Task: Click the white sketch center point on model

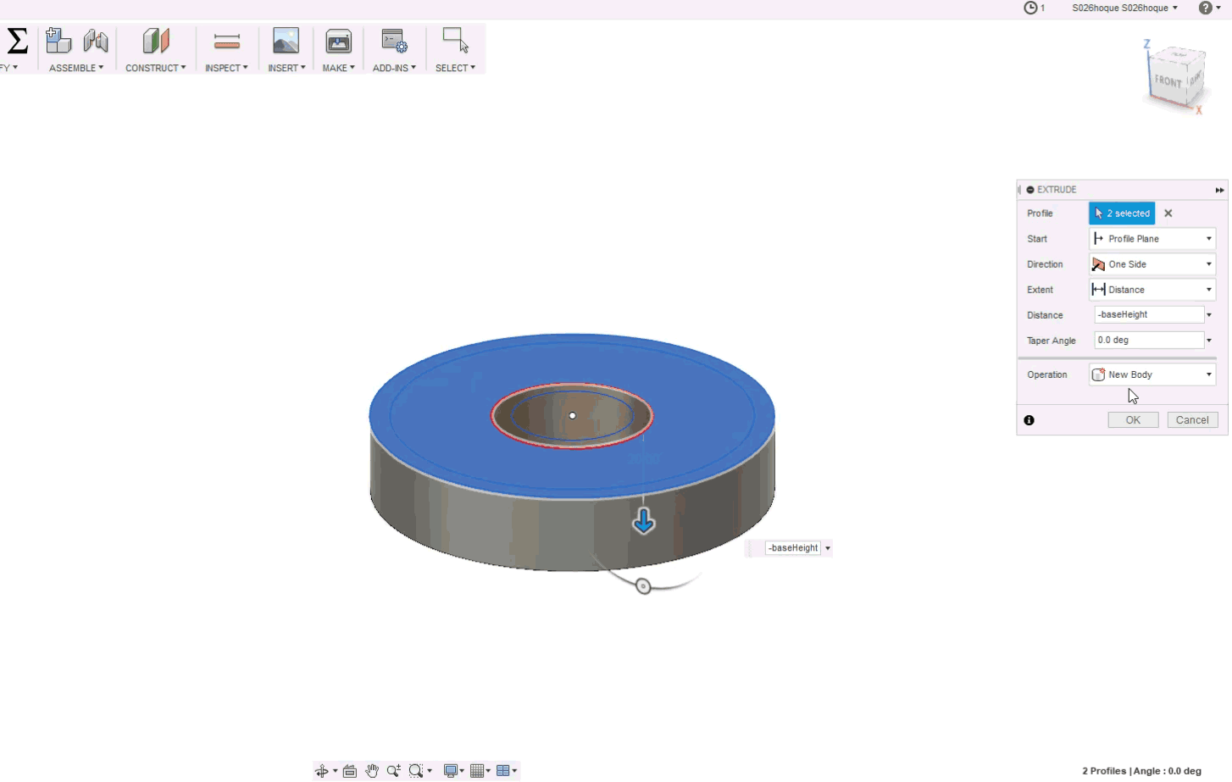Action: point(573,416)
